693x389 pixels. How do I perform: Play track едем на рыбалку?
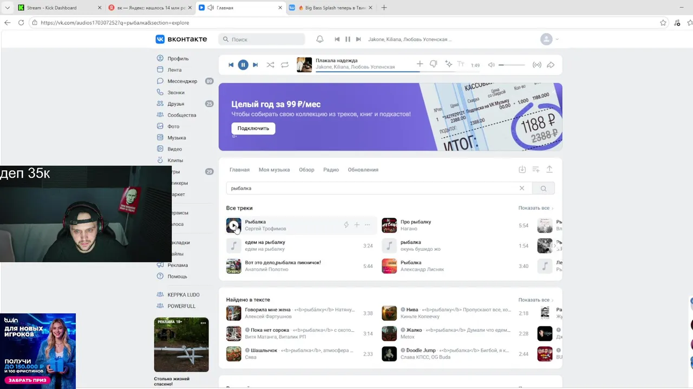(x=233, y=246)
